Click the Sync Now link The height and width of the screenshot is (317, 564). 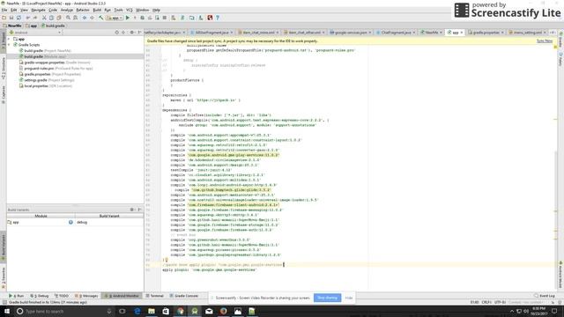pyautogui.click(x=545, y=41)
